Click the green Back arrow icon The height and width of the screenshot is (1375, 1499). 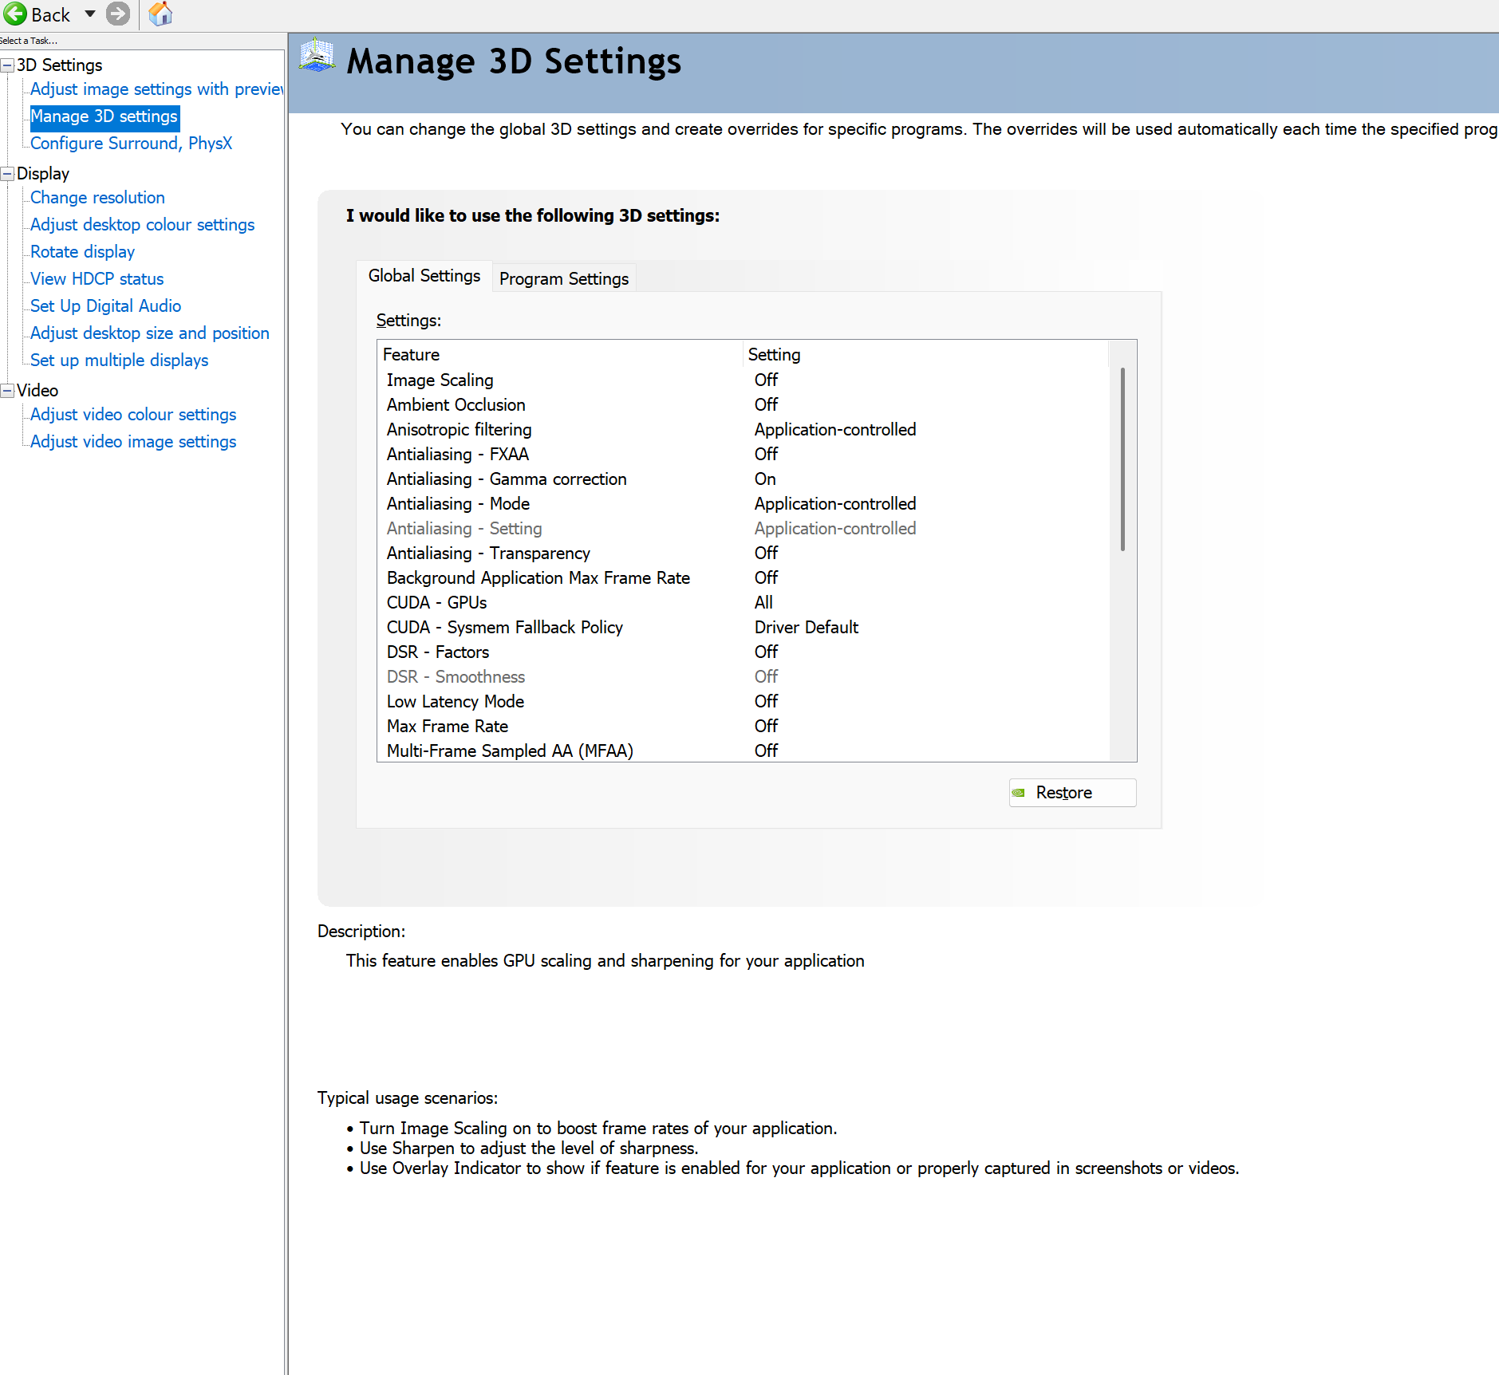(15, 14)
